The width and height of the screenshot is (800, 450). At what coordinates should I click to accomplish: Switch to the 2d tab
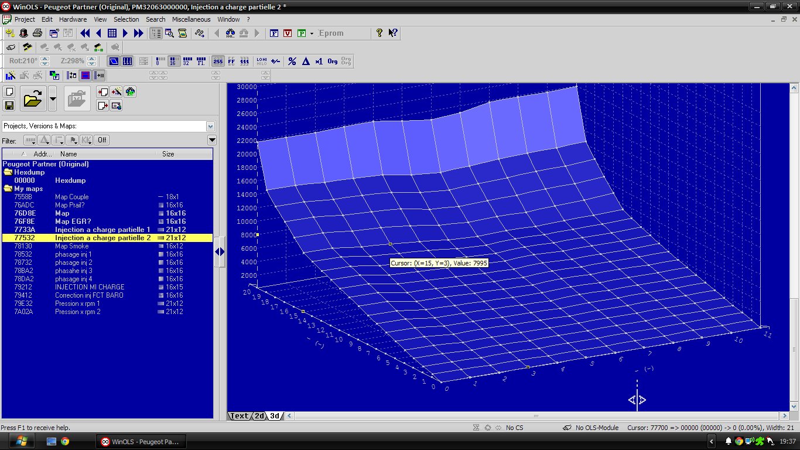click(259, 416)
